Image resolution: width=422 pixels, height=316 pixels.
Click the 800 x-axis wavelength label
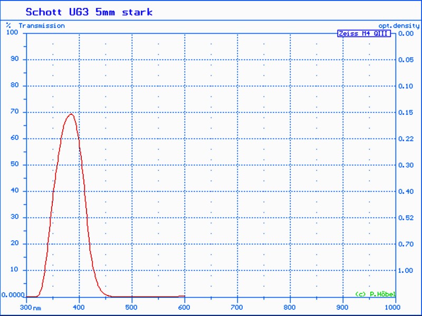(x=290, y=307)
